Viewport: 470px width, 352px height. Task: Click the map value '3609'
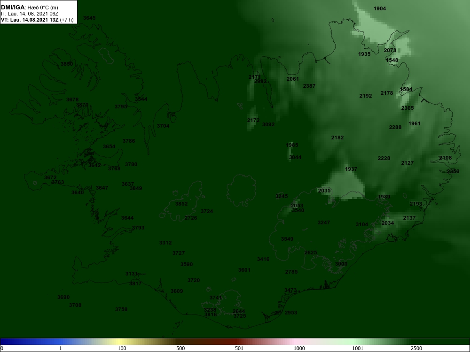(x=177, y=291)
